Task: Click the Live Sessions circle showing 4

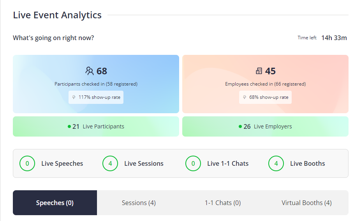Action: click(x=110, y=163)
